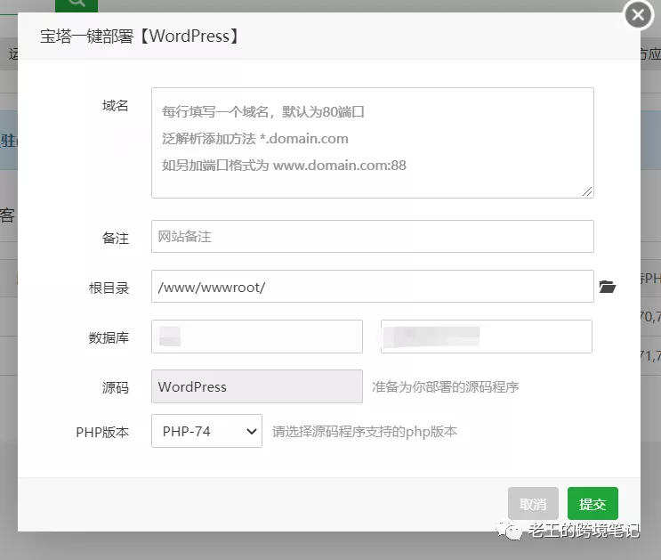This screenshot has height=560, width=661.
Task: Click the PHP版本 field label
Action: tap(102, 432)
